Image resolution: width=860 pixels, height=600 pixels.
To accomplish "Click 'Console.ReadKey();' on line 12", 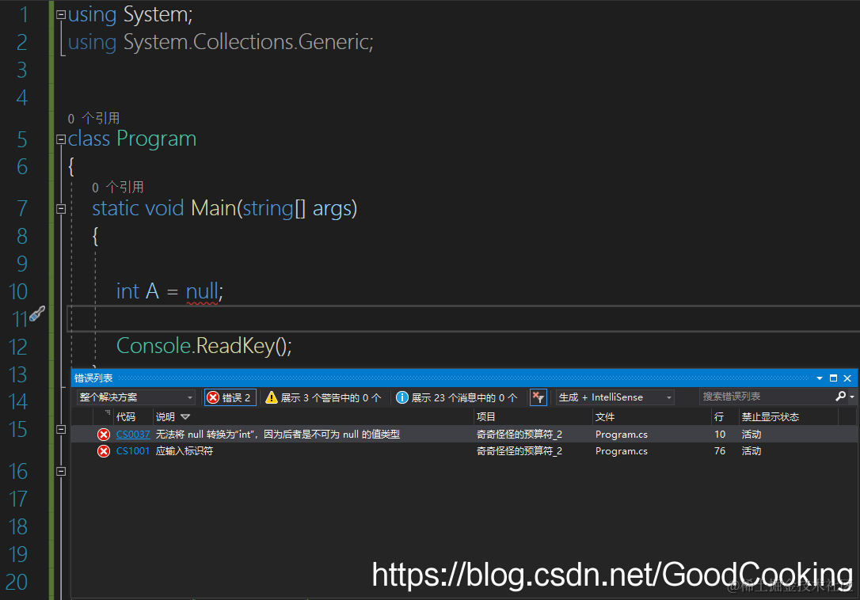I will tap(204, 346).
